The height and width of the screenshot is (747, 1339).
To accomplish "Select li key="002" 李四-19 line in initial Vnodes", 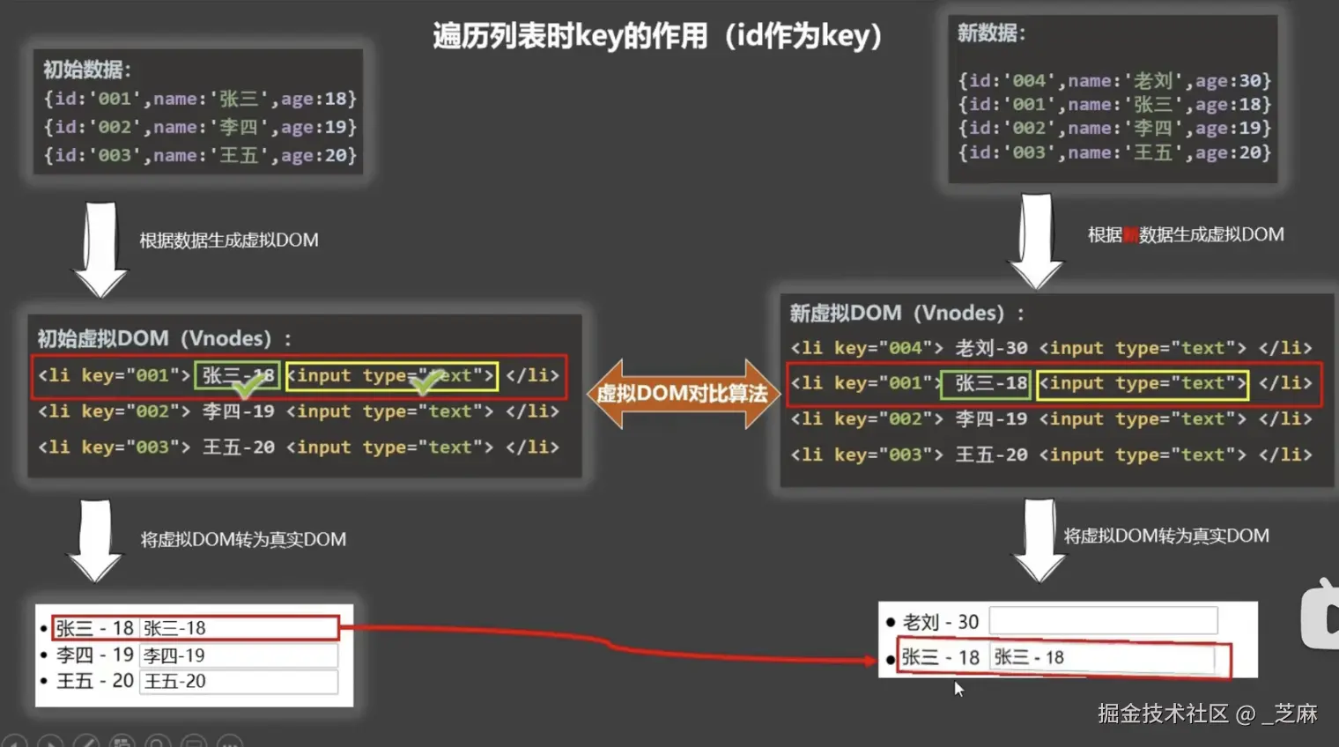I will coord(299,411).
